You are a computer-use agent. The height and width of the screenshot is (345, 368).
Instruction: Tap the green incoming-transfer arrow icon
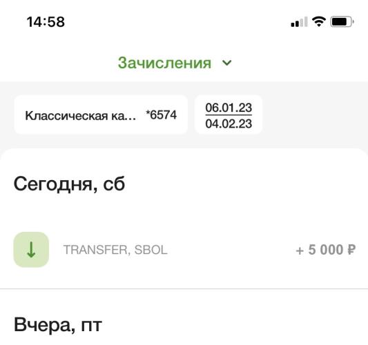pos(31,250)
